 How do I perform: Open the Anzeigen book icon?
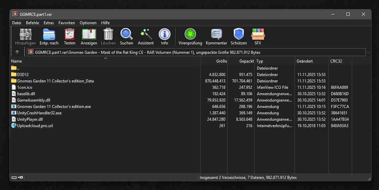click(89, 34)
